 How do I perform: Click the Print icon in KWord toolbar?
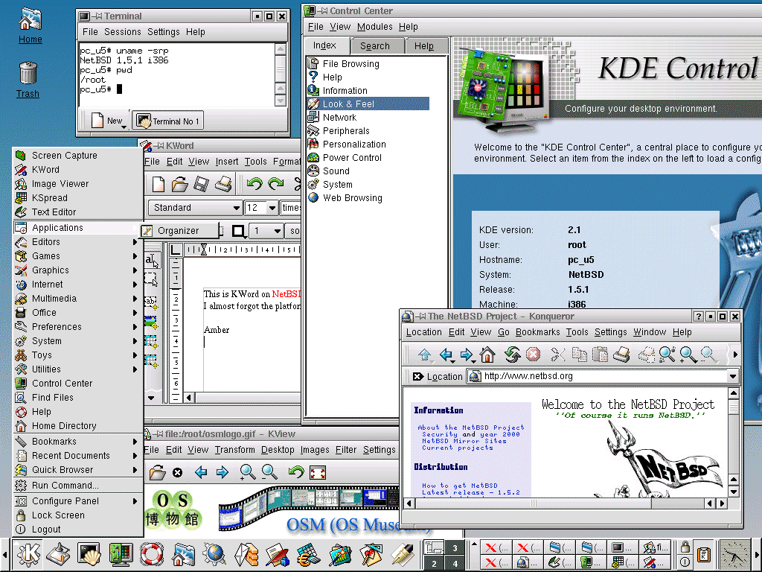223,185
